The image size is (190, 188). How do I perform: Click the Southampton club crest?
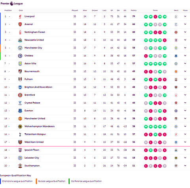pyautogui.click(x=20, y=166)
